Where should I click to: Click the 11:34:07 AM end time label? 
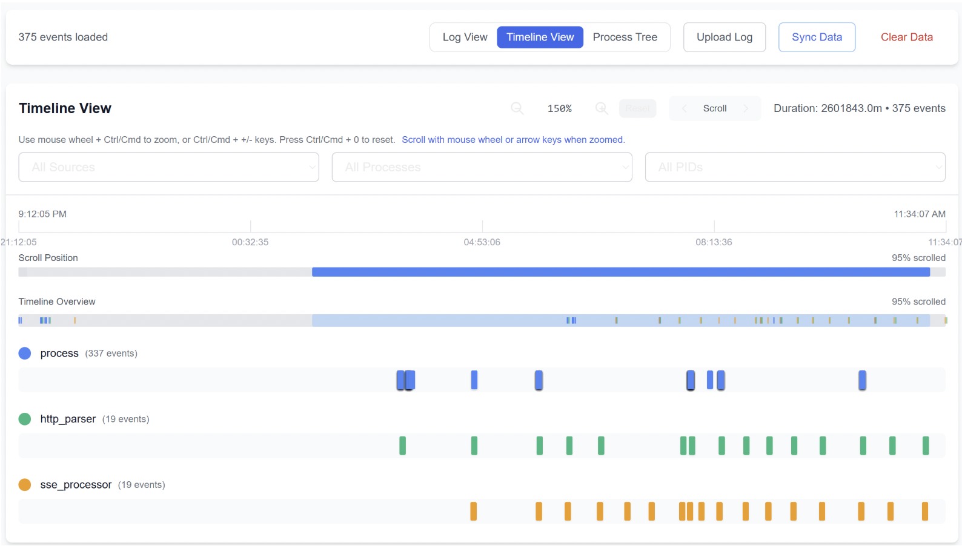(x=920, y=214)
